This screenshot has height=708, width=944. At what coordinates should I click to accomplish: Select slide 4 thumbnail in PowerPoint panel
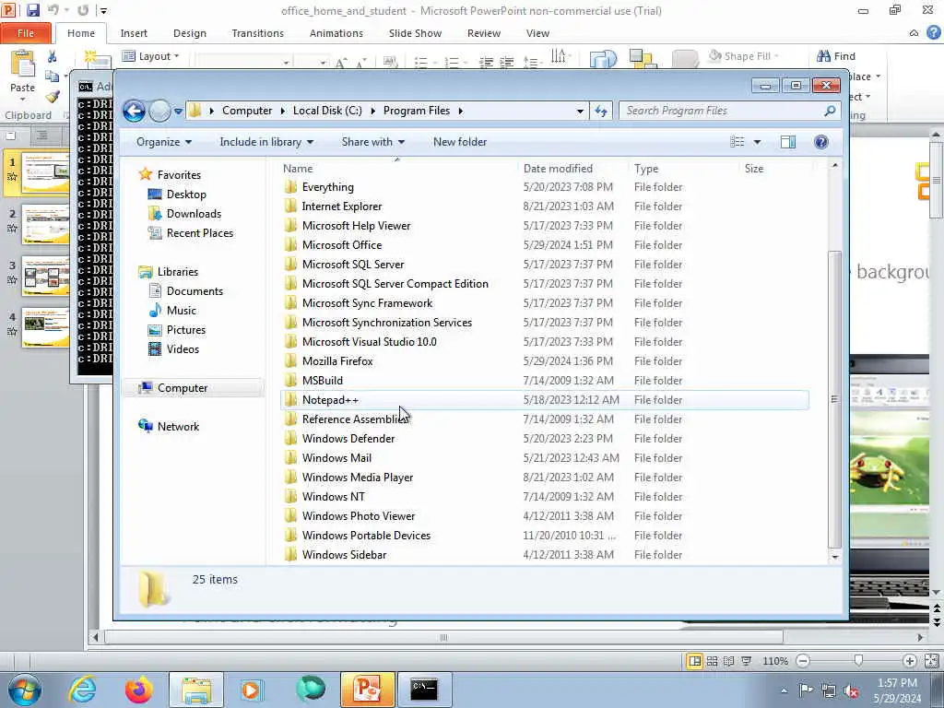click(46, 327)
